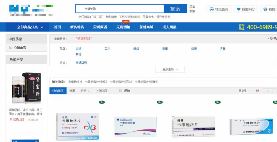Filter by brand 妥尔

pyautogui.click(x=107, y=49)
